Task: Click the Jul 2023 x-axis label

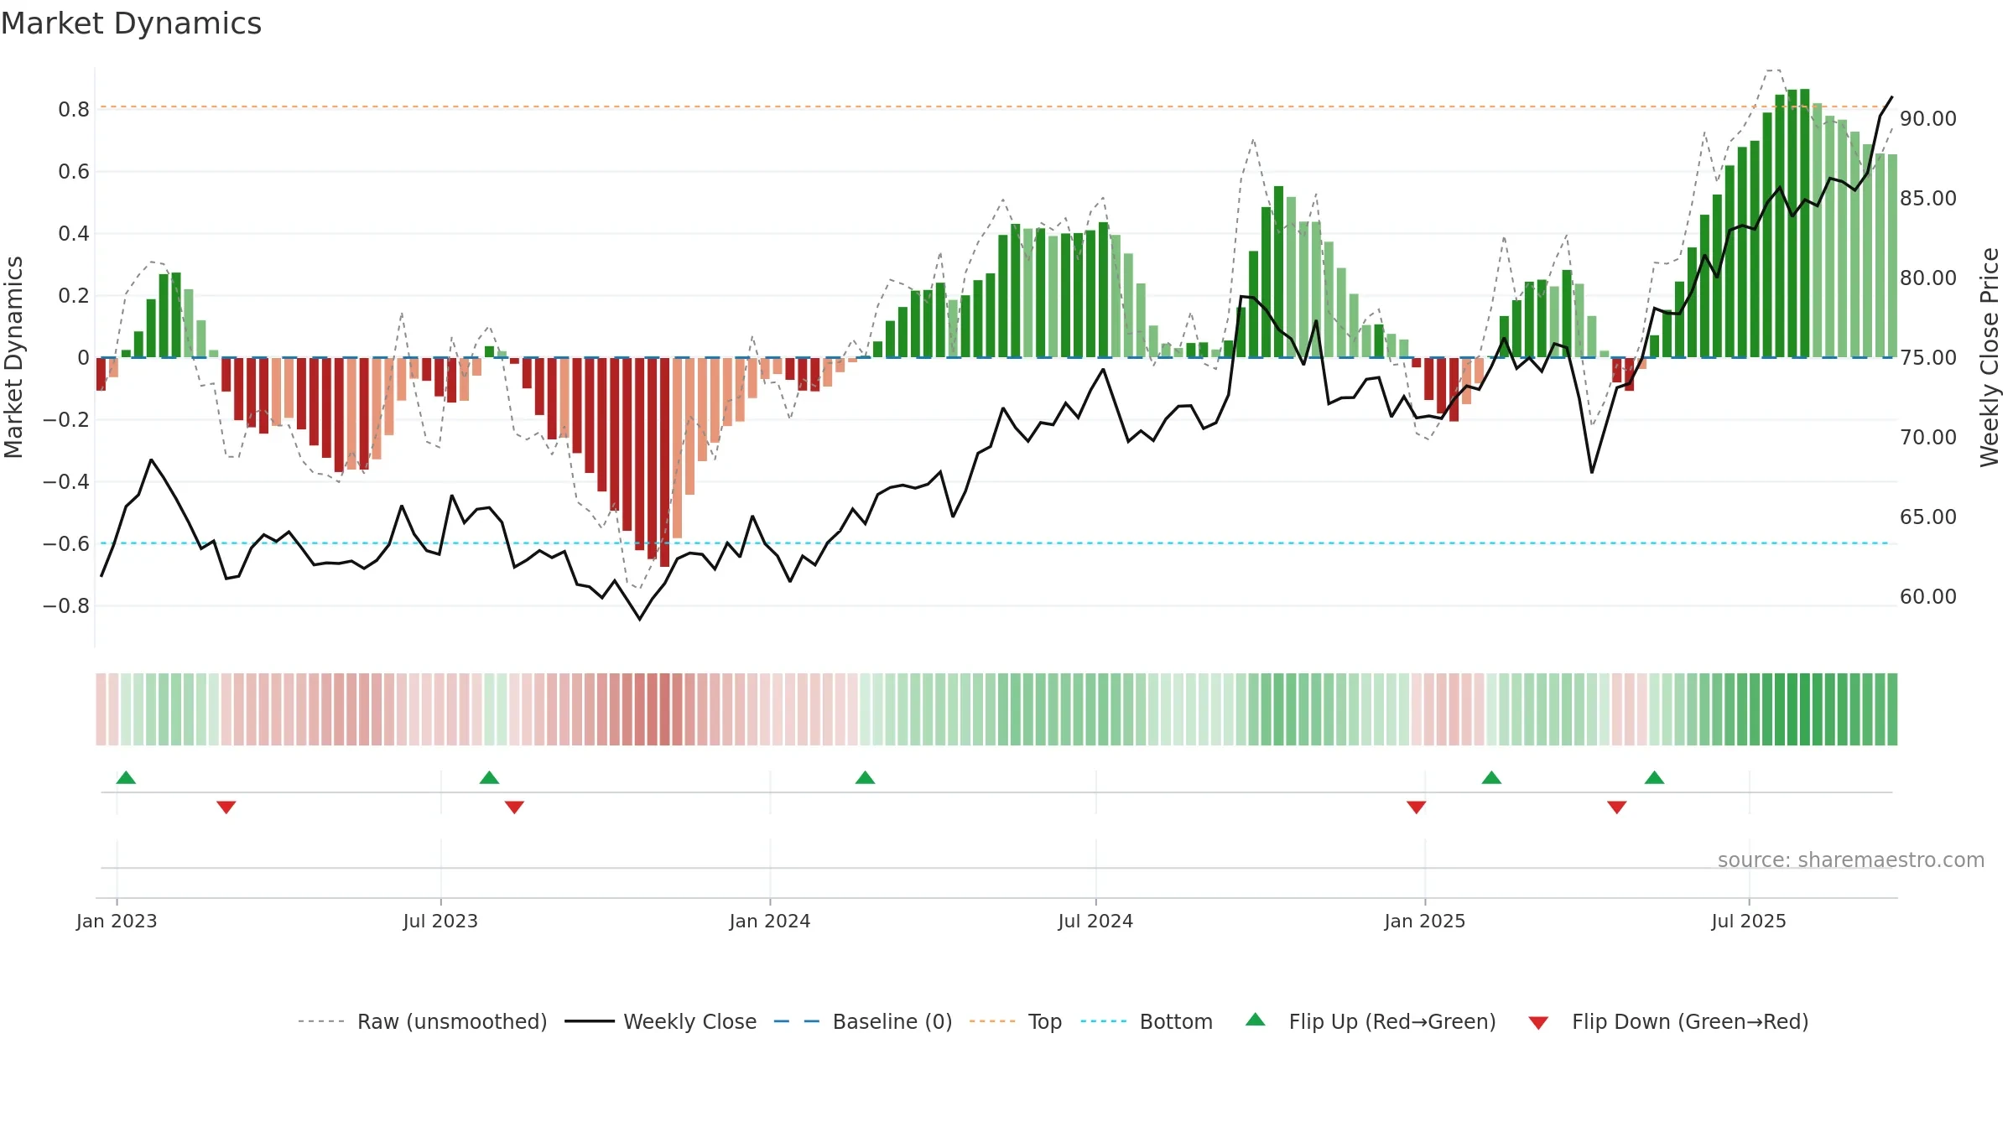Action: [440, 921]
